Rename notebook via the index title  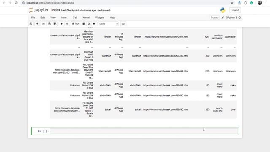click(x=56, y=10)
